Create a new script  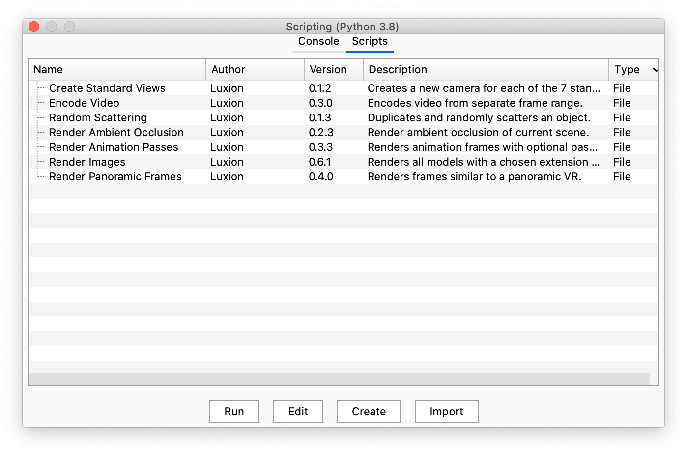(x=369, y=411)
